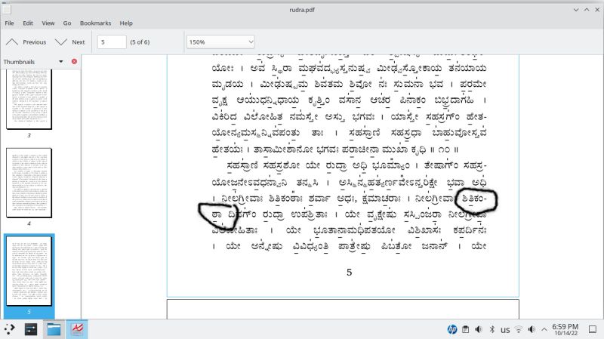Open the file manager taskbar icon
Screen dimensions: 604x339
coord(54,329)
